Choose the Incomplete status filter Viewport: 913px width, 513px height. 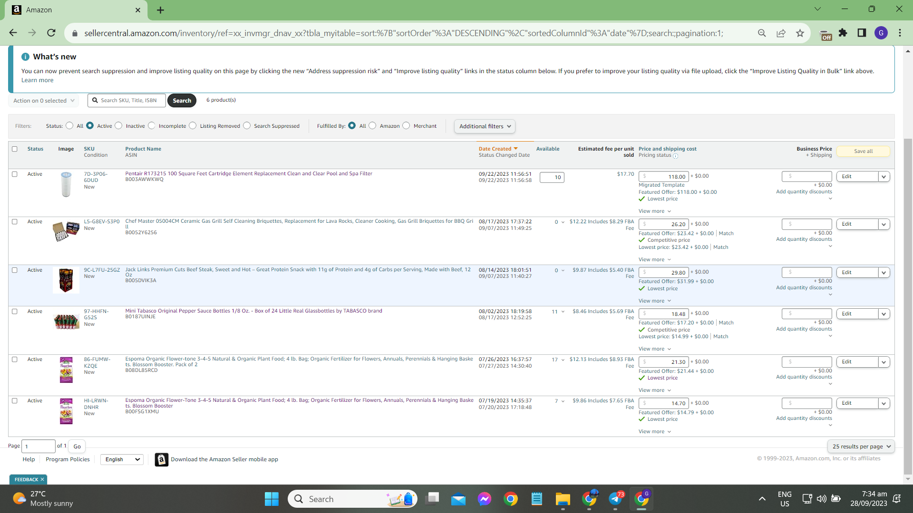pyautogui.click(x=151, y=125)
